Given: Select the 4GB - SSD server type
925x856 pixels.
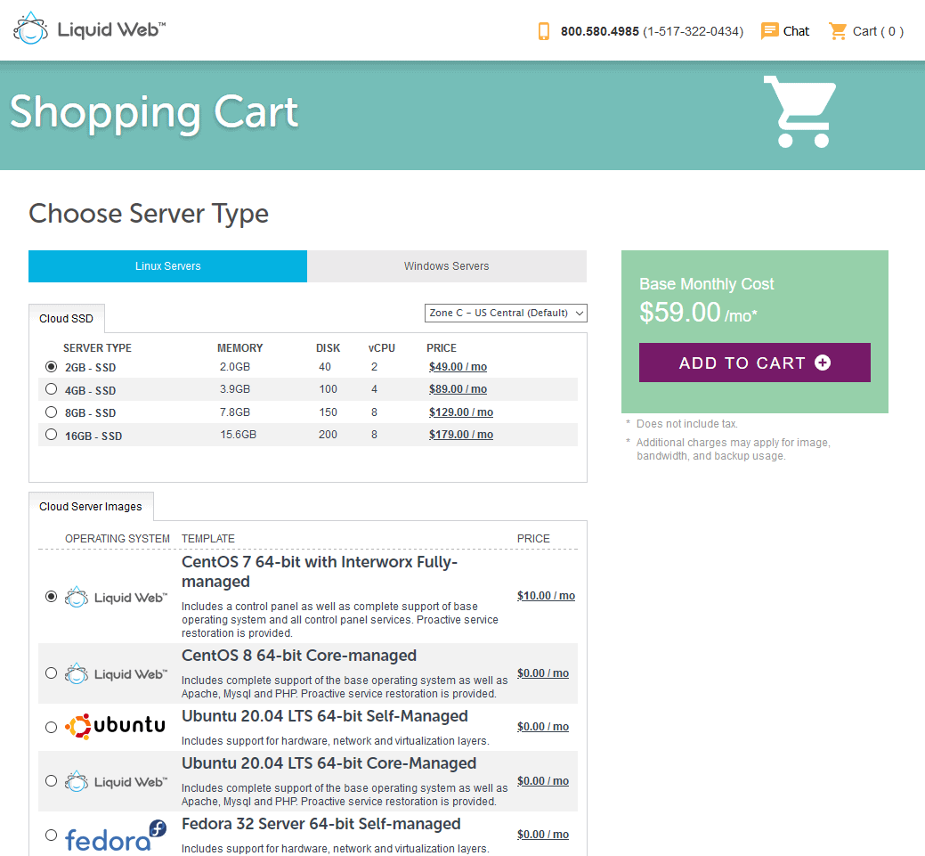Looking at the screenshot, I should 52,389.
